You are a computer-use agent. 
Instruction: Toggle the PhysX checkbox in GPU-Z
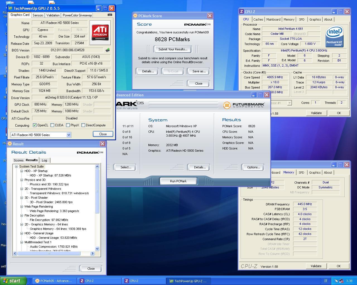(68, 125)
